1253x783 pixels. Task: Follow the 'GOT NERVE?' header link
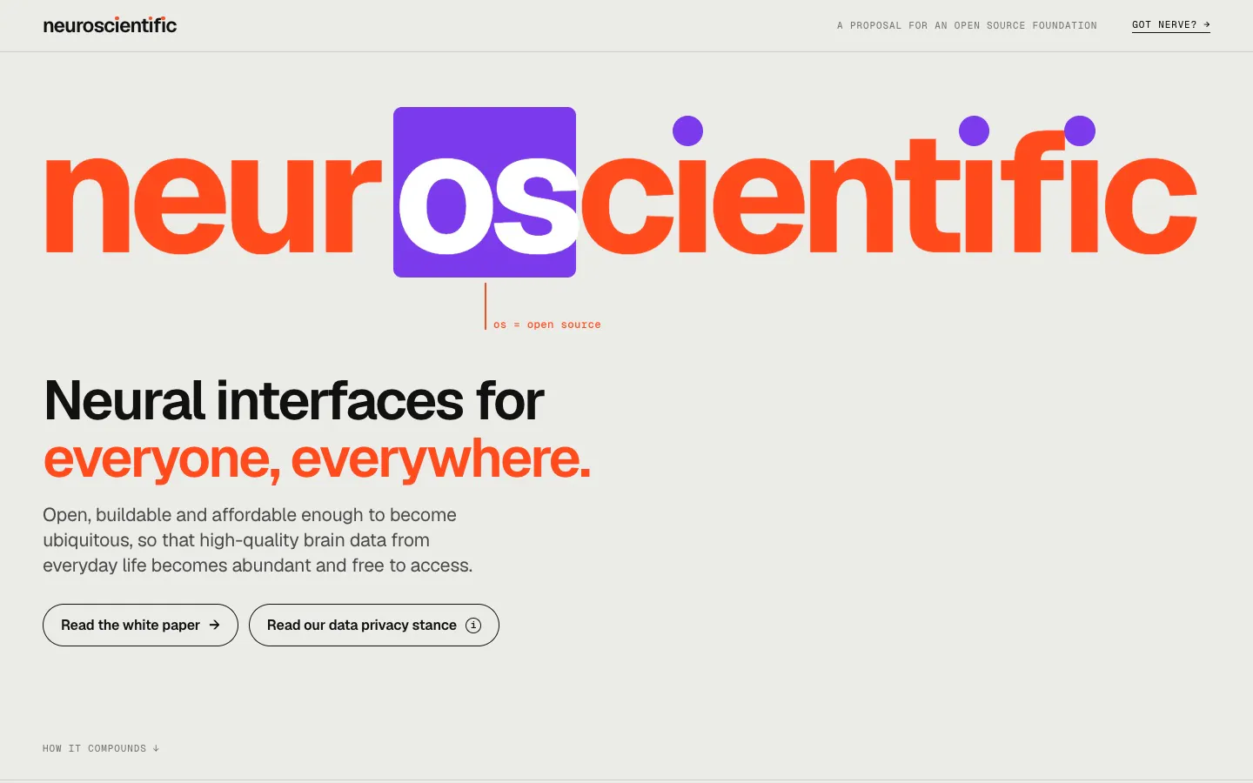[1170, 25]
